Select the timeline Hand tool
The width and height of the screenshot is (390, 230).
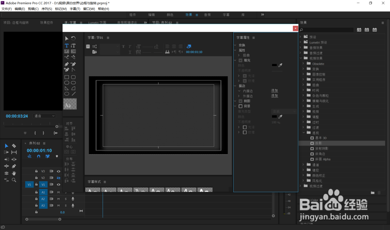point(14,173)
